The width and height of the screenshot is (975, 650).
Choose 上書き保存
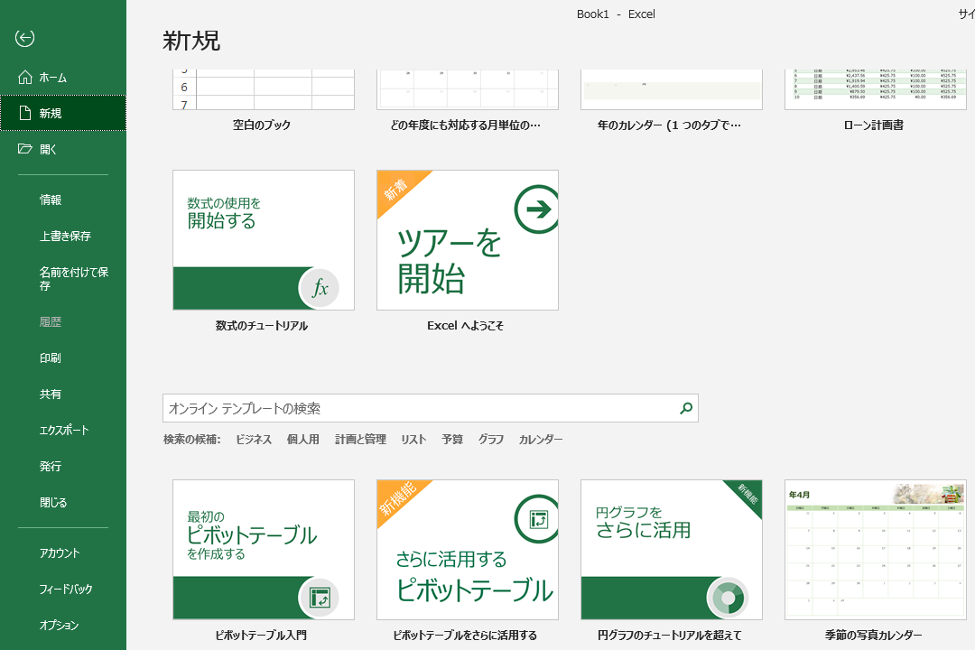pyautogui.click(x=63, y=236)
